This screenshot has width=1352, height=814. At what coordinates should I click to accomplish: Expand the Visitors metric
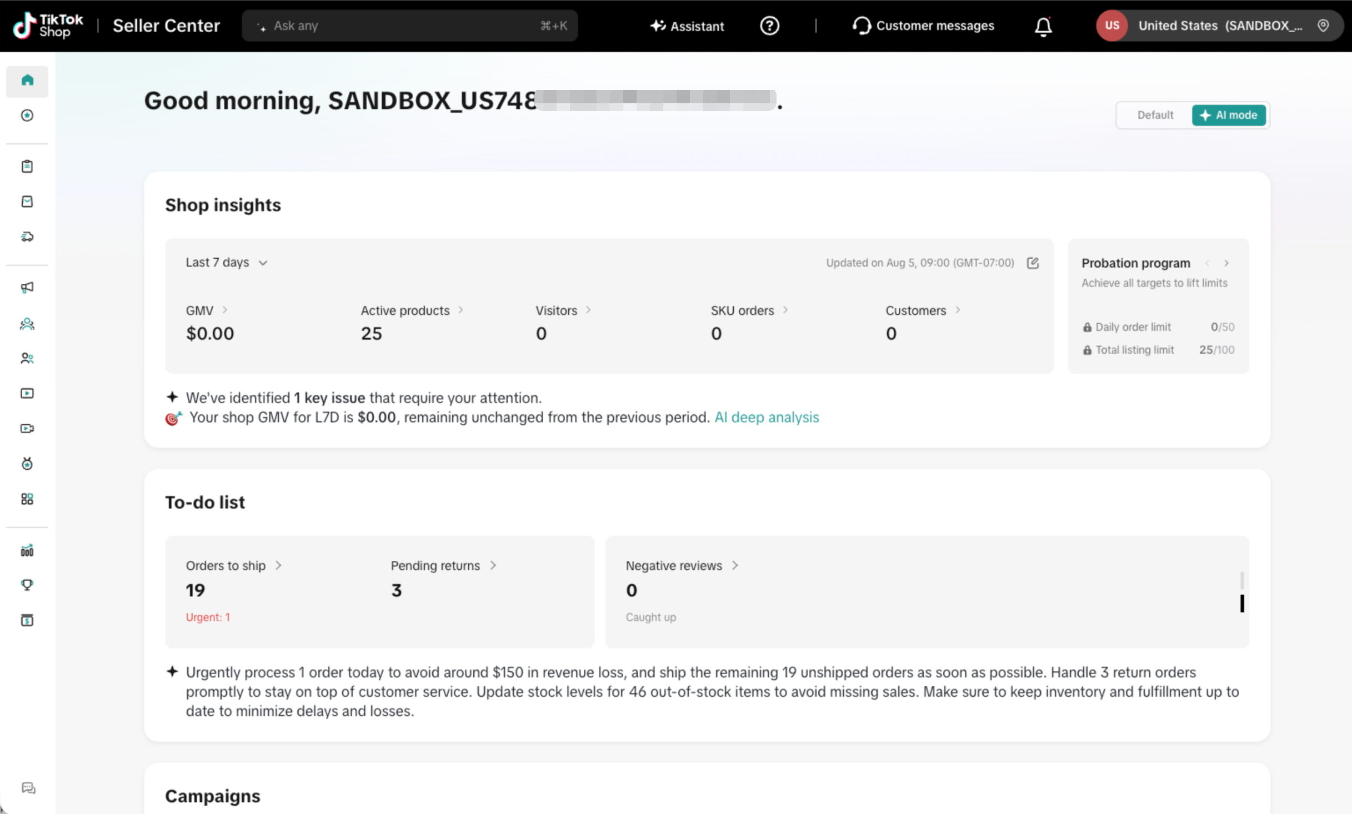click(x=563, y=310)
